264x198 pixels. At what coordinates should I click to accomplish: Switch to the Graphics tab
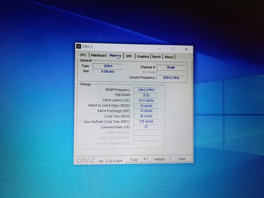(x=143, y=56)
